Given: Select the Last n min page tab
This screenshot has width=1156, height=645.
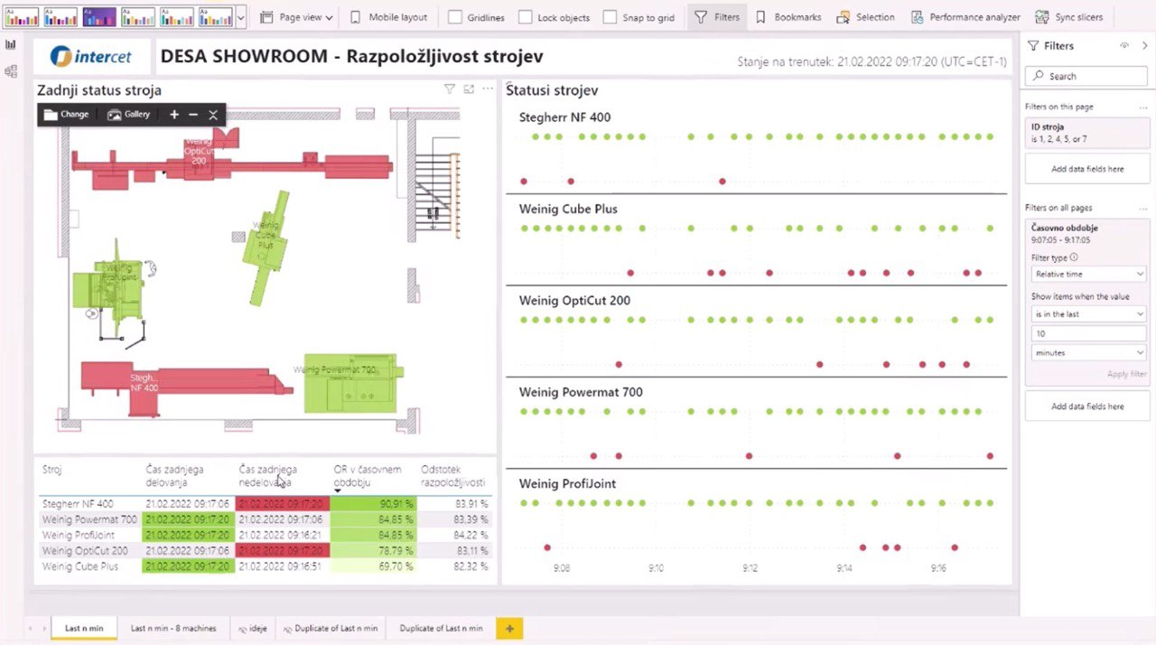Looking at the screenshot, I should click(x=83, y=628).
